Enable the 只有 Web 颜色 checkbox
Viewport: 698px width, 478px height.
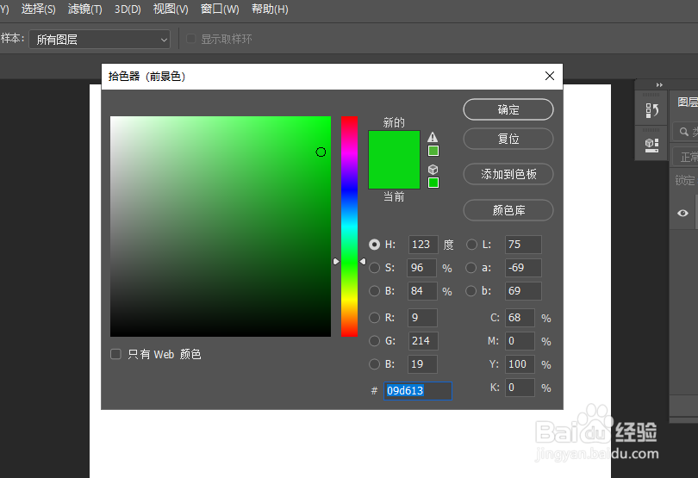(115, 354)
